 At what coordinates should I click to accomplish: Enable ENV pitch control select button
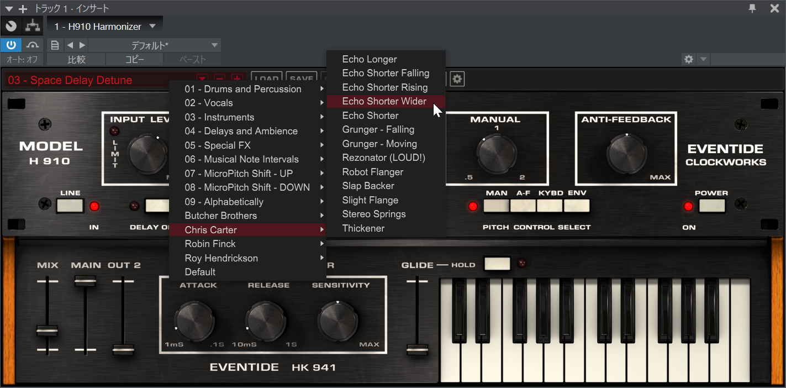pyautogui.click(x=577, y=206)
